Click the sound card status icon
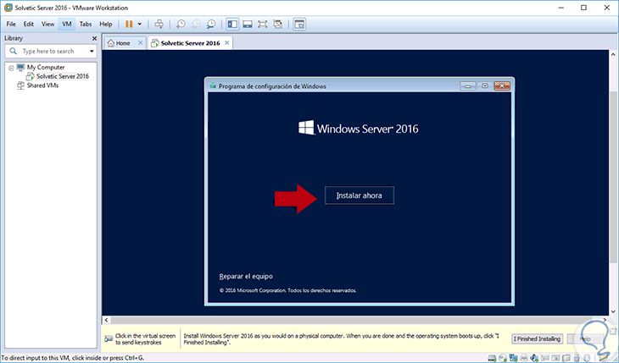Viewport: 619px width, 363px height. [x=534, y=358]
